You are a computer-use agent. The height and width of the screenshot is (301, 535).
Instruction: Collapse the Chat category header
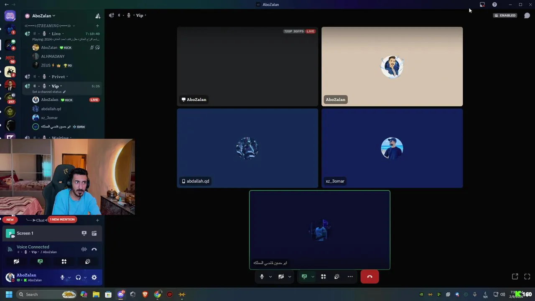[x=41, y=220]
